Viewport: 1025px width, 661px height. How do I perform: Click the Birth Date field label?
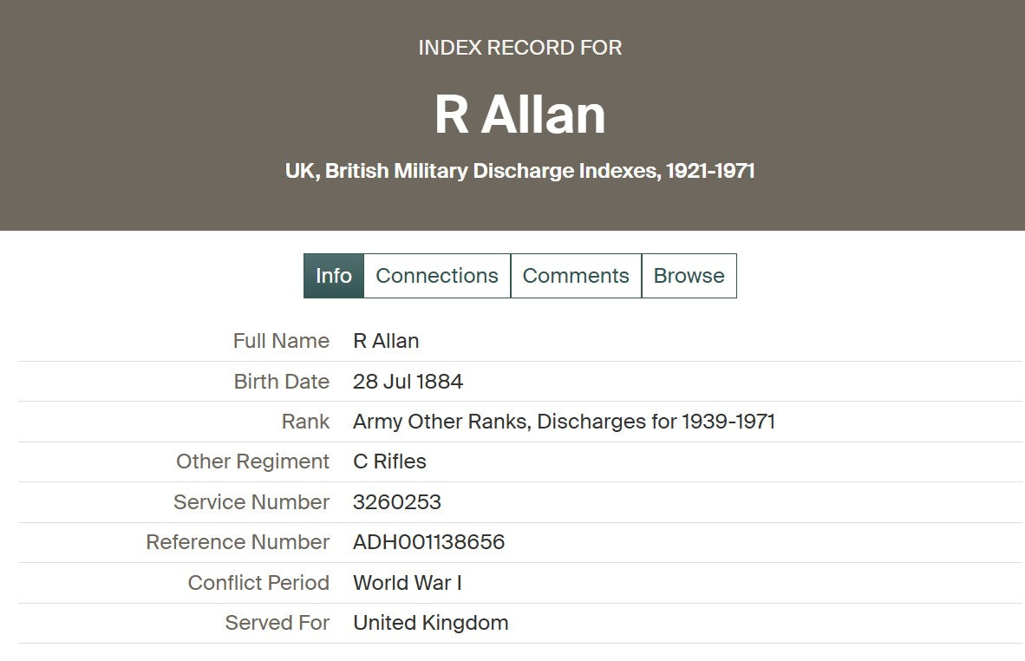pyautogui.click(x=281, y=382)
